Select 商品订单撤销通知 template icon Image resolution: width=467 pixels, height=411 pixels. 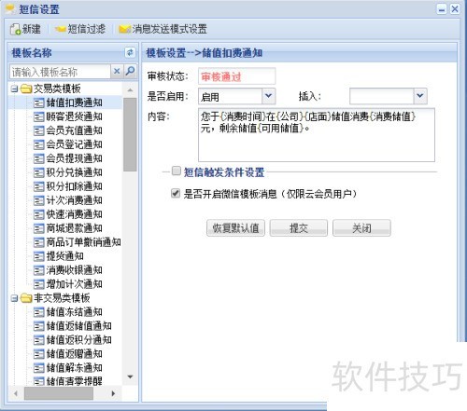point(38,242)
